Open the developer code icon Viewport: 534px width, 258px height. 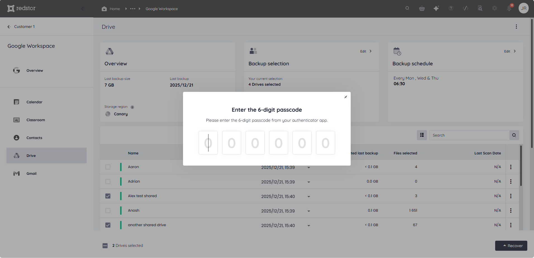466,8
